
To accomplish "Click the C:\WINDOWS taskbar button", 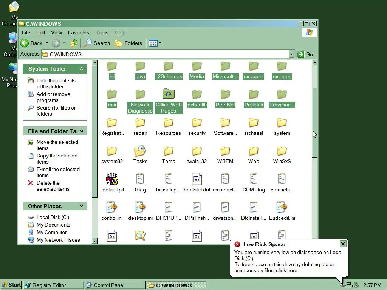I will (176, 285).
